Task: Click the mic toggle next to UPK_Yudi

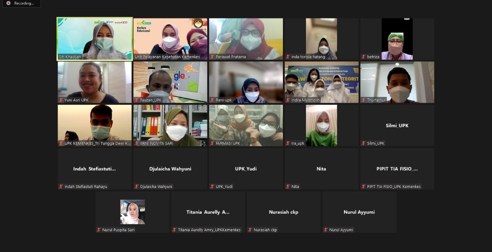Action: [212, 187]
